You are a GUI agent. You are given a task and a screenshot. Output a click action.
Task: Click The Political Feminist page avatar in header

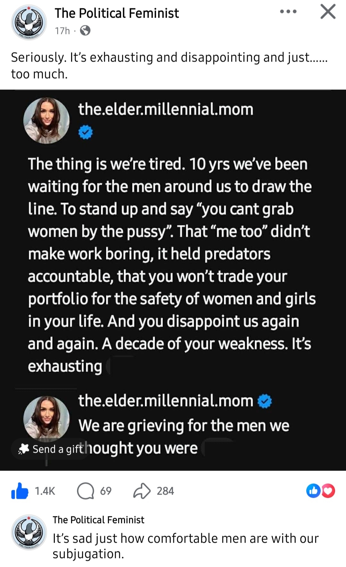pyautogui.click(x=29, y=22)
